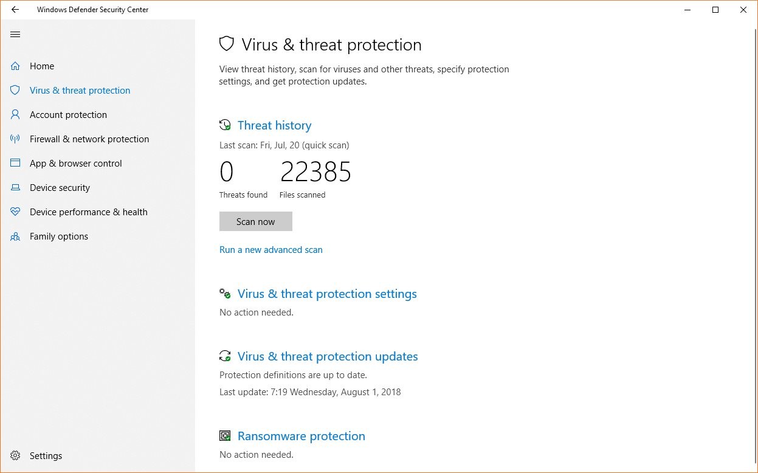The width and height of the screenshot is (758, 473).
Task: Click the Firewall & network antenna icon
Action: pos(15,139)
